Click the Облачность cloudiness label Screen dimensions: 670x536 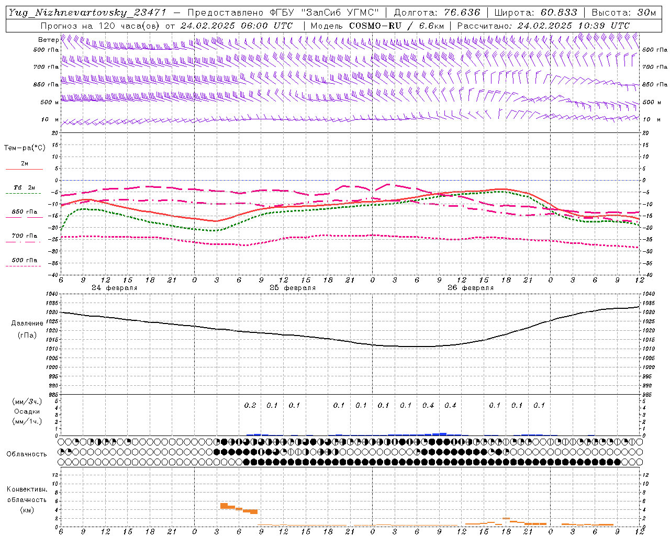tap(27, 454)
